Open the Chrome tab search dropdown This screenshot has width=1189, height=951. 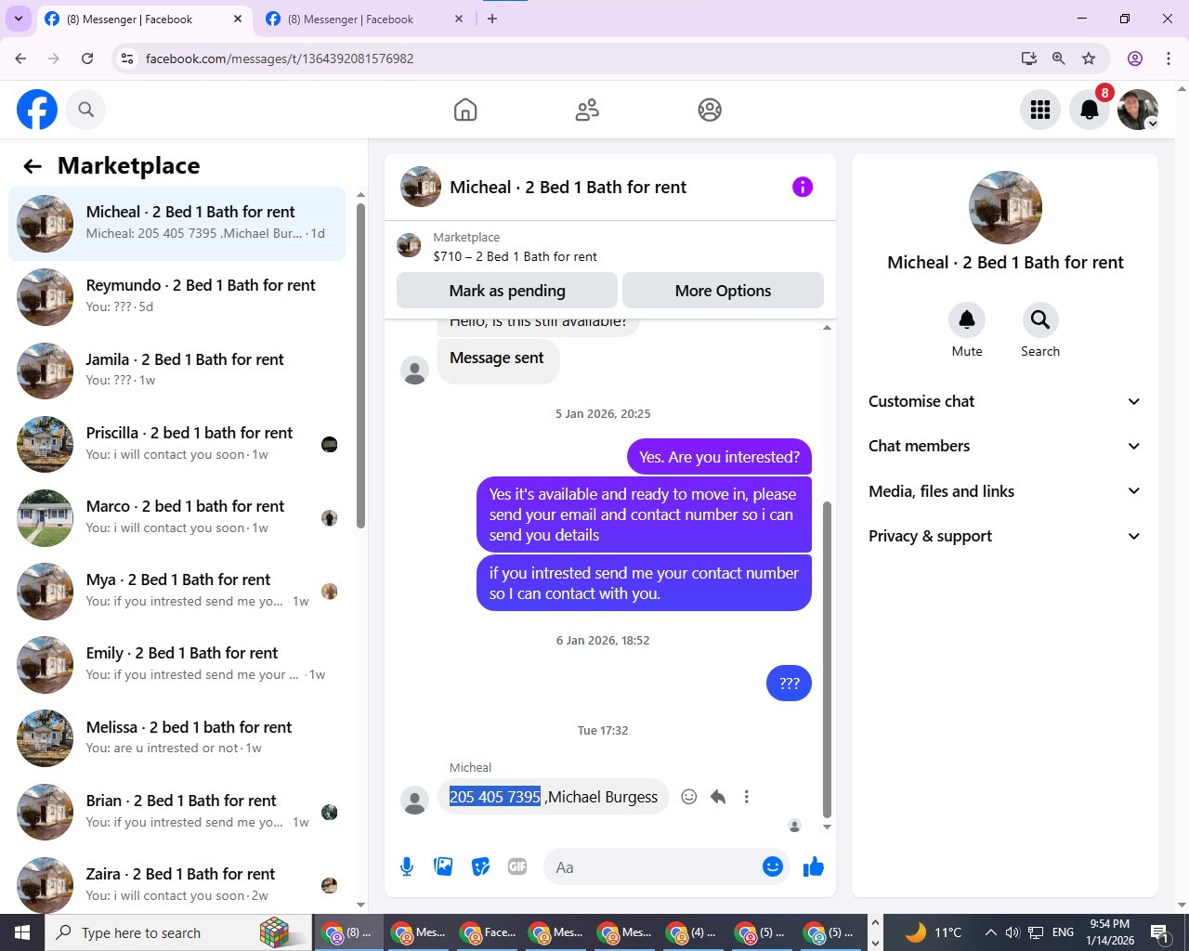(x=19, y=19)
